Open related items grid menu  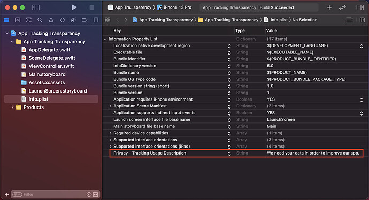(x=107, y=20)
